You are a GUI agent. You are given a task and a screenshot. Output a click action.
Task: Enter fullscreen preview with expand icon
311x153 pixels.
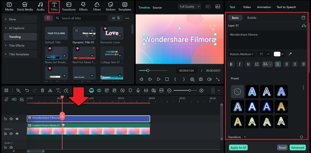[218, 79]
